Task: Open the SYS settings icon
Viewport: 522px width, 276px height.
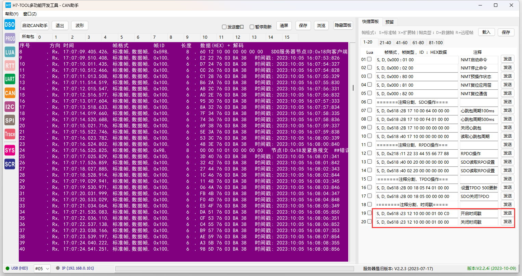Action: coord(10,150)
